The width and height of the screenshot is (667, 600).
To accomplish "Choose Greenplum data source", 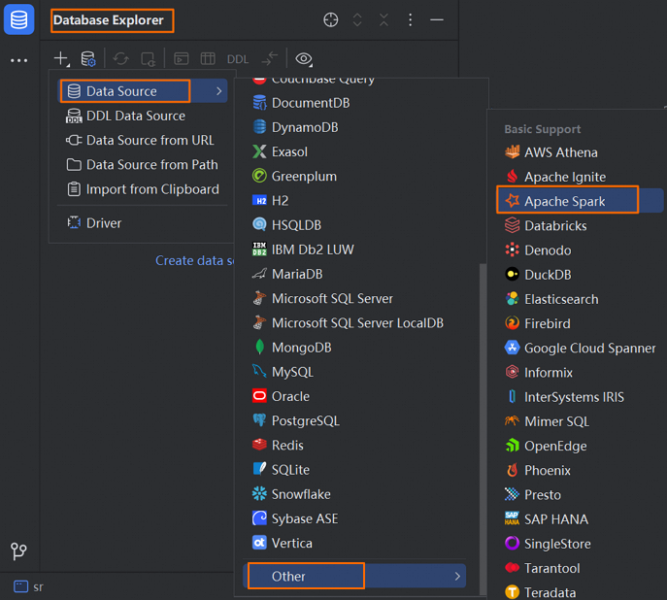I will 354,176.
